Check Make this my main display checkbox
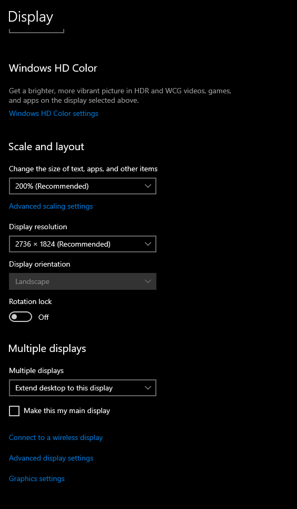 [x=14, y=411]
